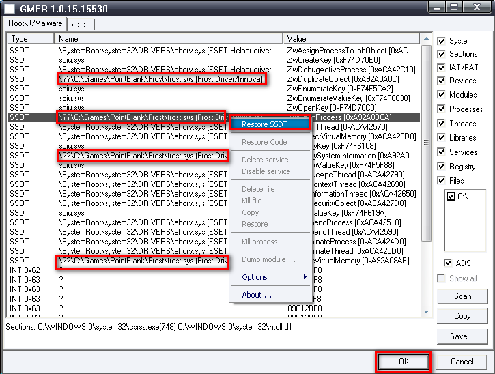The width and height of the screenshot is (495, 374).
Task: Click Delete service in context menu
Action: point(270,160)
